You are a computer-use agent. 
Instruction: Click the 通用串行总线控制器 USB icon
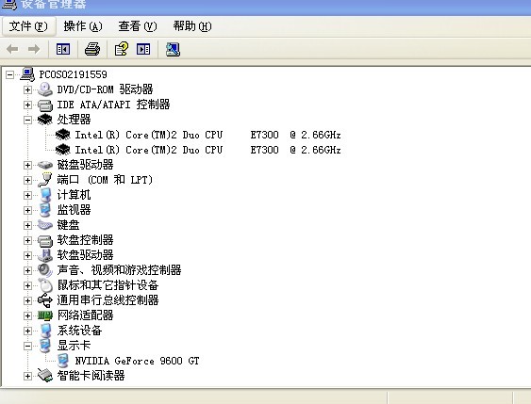pyautogui.click(x=45, y=300)
